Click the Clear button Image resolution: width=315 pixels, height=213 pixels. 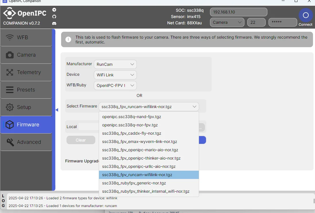point(81,140)
